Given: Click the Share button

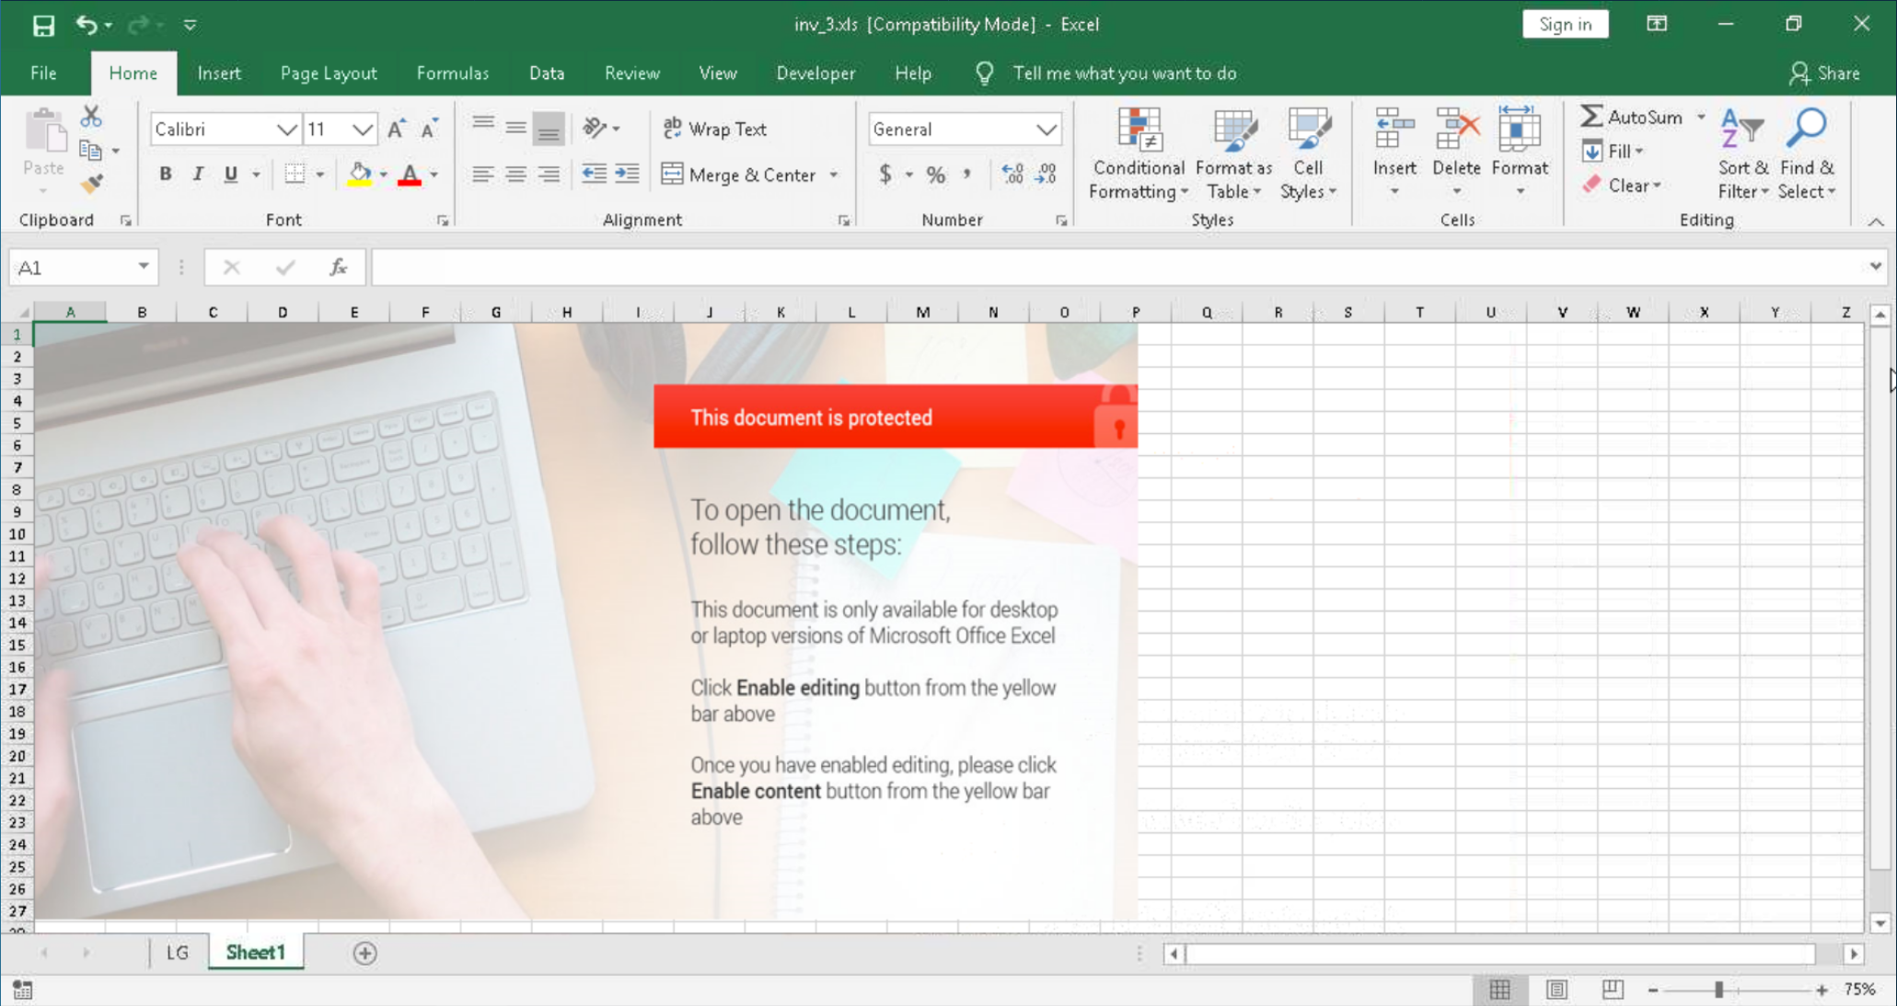Looking at the screenshot, I should [1824, 74].
